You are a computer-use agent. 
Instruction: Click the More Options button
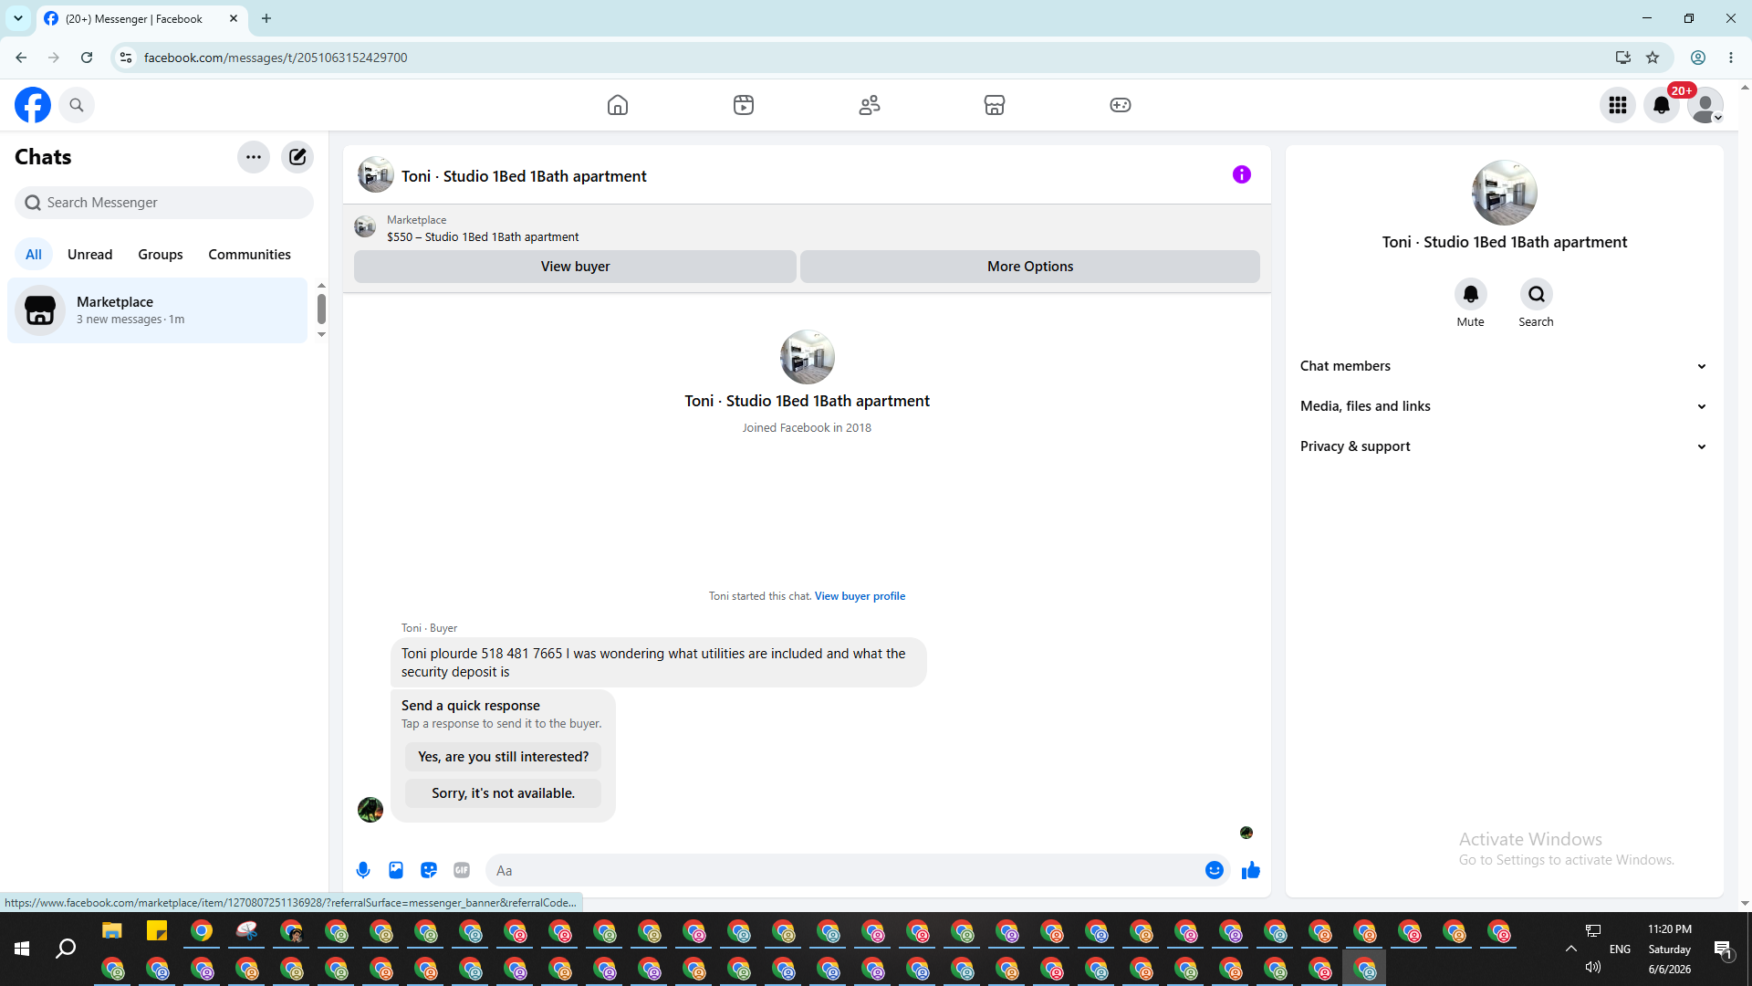[x=1030, y=267]
